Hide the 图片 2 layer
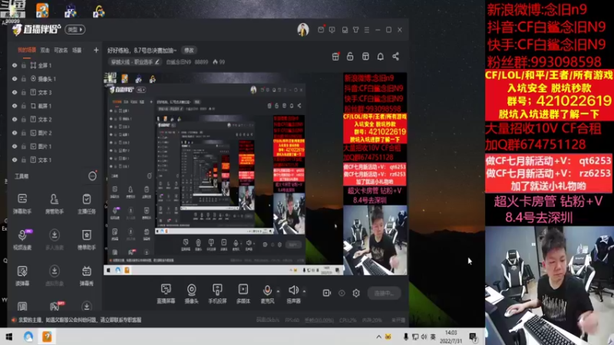The width and height of the screenshot is (614, 345). 15,133
